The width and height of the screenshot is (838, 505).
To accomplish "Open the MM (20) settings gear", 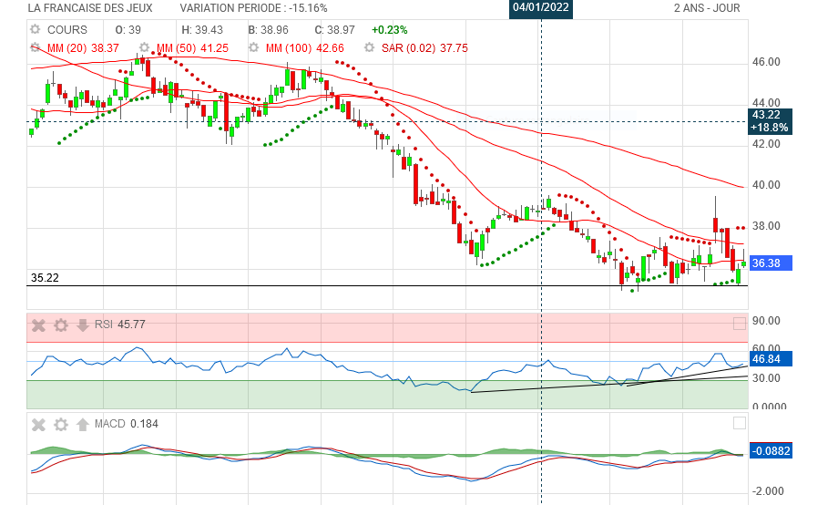I will pyautogui.click(x=36, y=47).
